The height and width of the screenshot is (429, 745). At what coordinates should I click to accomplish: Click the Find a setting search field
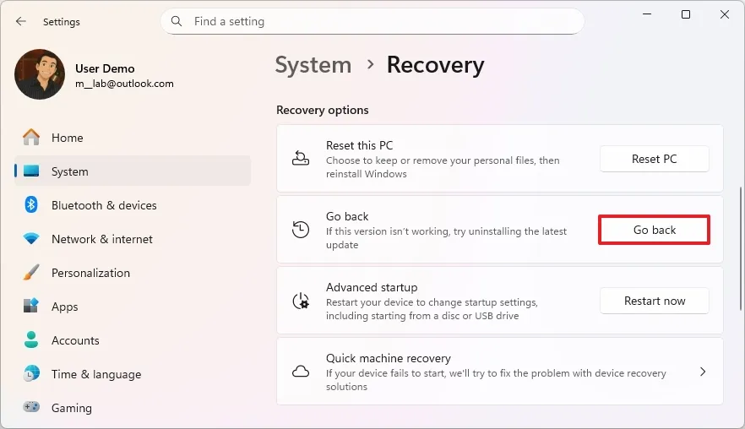pyautogui.click(x=372, y=21)
